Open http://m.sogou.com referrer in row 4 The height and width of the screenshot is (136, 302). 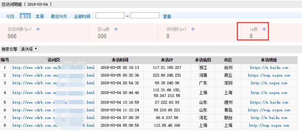[269, 93]
